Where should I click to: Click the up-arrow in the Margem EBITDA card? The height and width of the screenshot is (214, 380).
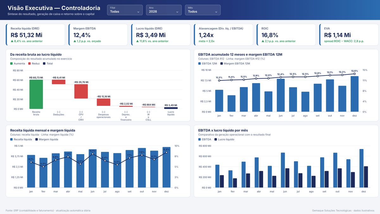tap(75, 41)
